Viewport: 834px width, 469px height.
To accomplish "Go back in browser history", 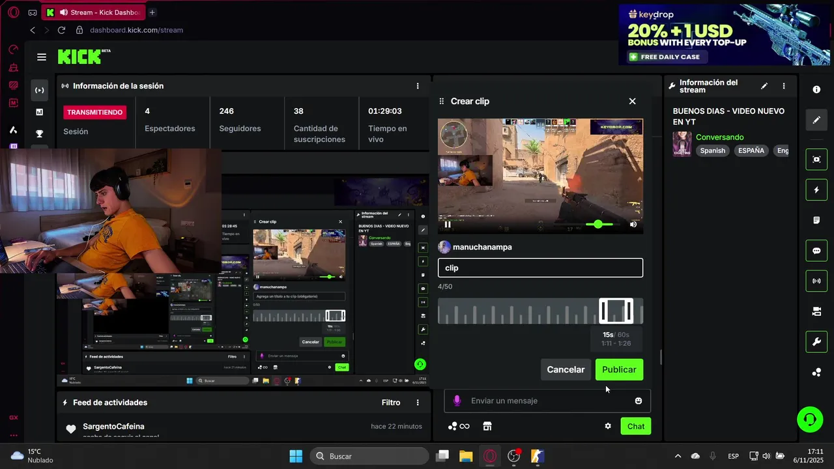I will point(33,30).
